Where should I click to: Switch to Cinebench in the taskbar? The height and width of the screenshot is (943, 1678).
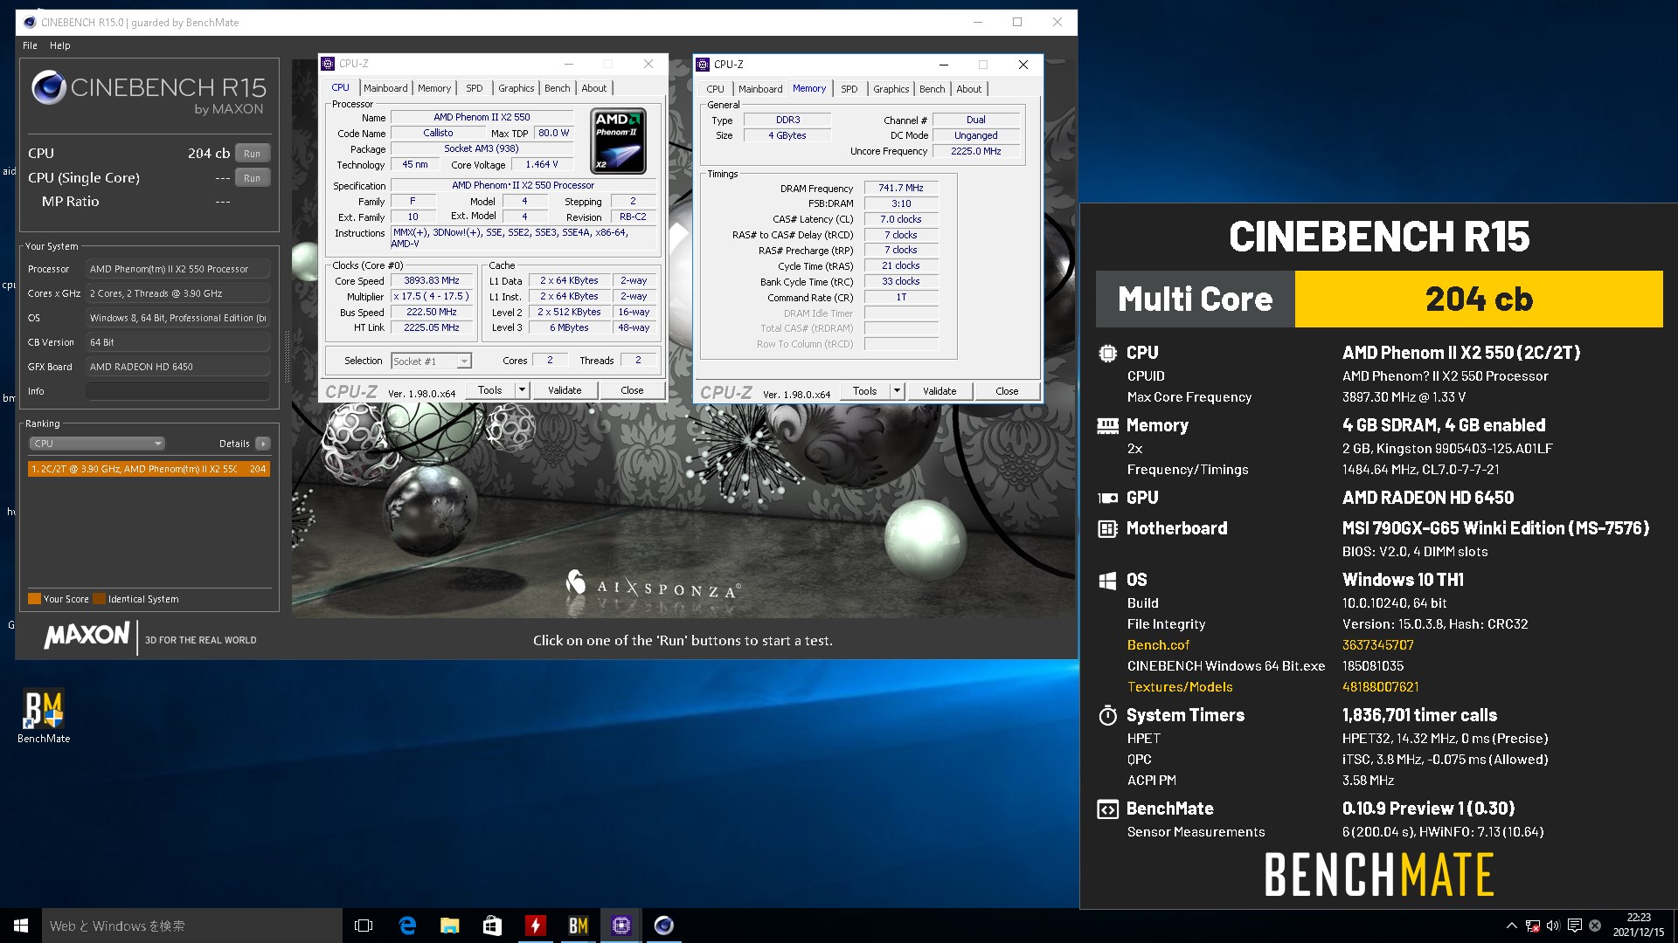[663, 926]
